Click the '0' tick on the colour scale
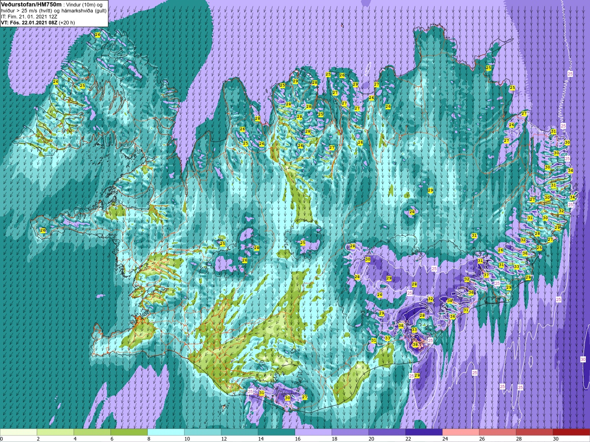 [2, 439]
